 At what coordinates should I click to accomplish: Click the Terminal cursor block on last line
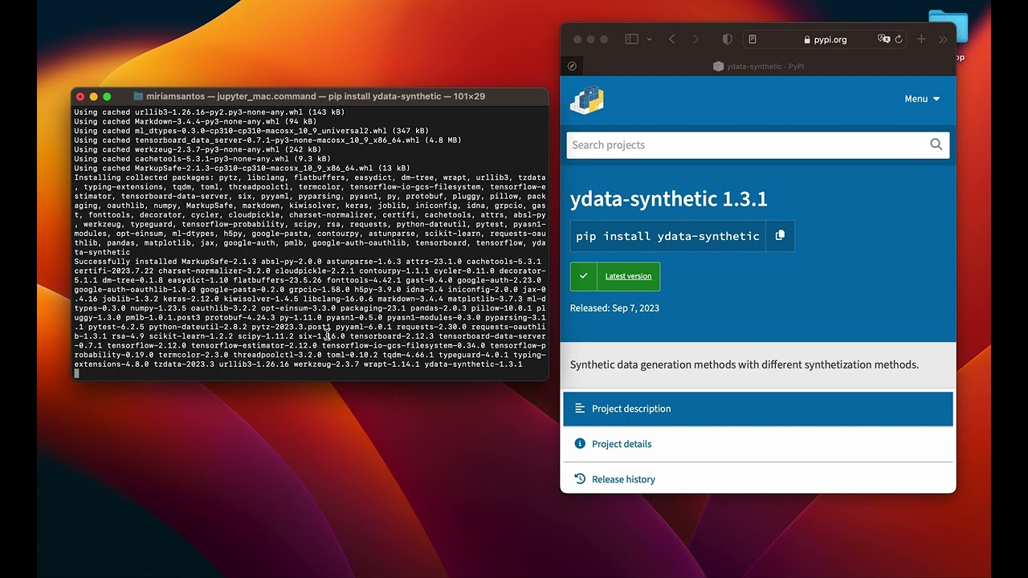coord(77,373)
